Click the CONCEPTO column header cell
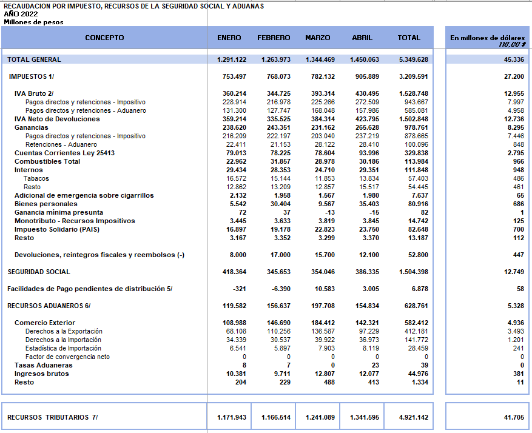The width and height of the screenshot is (532, 433). 104,38
